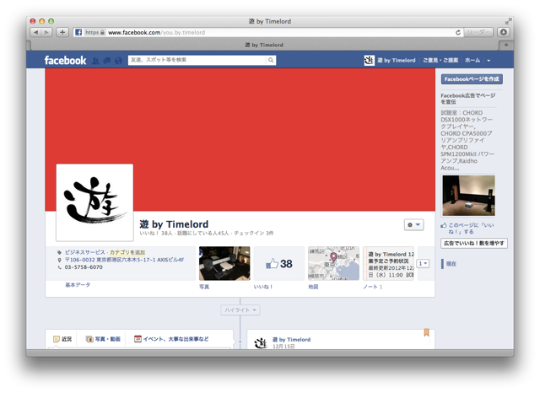Click the orange bookmark ribbon on the post
Image resolution: width=540 pixels, height=393 pixels.
426,333
